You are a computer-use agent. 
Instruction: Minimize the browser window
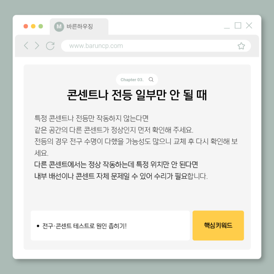pyautogui.click(x=227, y=28)
